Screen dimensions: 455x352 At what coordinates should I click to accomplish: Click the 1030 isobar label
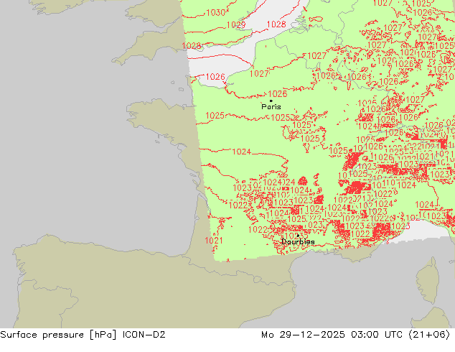pyautogui.click(x=215, y=12)
